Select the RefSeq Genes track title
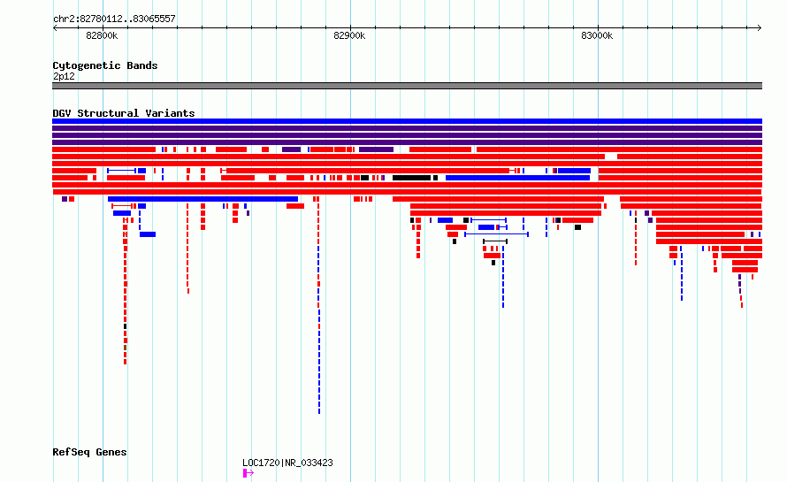Screen dimensions: 787x482 [x=89, y=452]
